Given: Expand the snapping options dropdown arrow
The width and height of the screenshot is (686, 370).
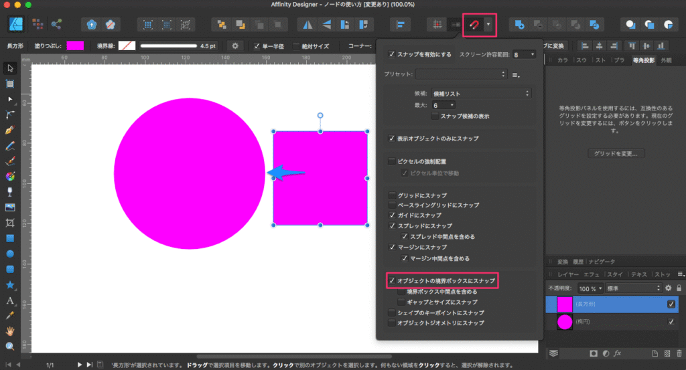Looking at the screenshot, I should click(x=488, y=24).
